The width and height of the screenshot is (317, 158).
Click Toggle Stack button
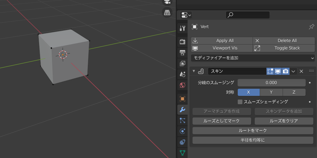[x=284, y=48]
